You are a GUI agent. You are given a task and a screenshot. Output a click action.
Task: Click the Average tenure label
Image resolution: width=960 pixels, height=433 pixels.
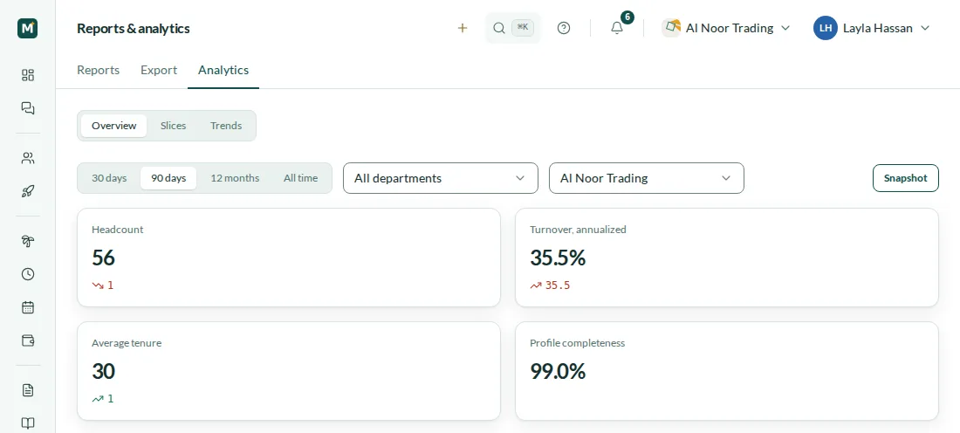click(x=127, y=343)
